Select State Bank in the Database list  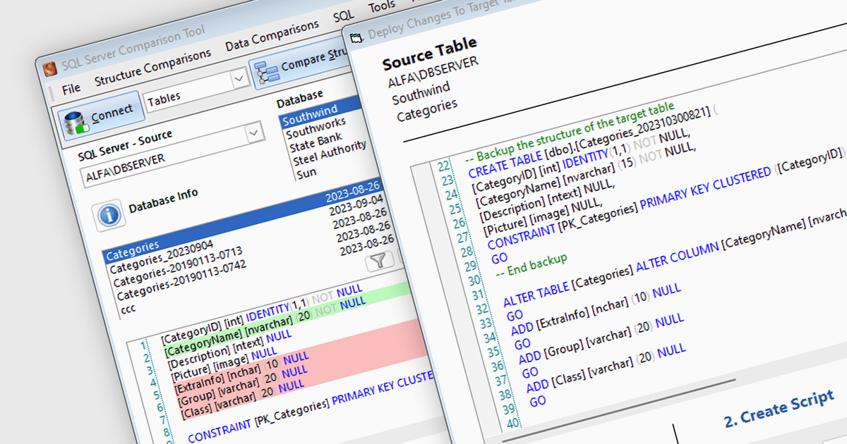coord(316,143)
